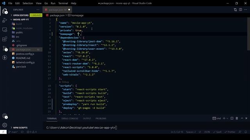The image size is (250, 140).
Task: Open the Extensions view
Action: tap(5, 39)
